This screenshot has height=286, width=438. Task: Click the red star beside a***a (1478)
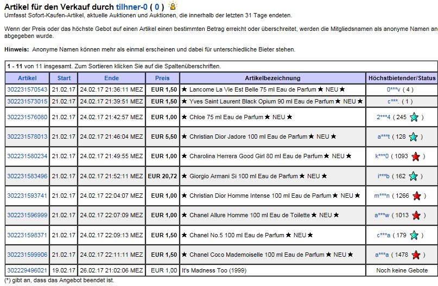point(416,255)
